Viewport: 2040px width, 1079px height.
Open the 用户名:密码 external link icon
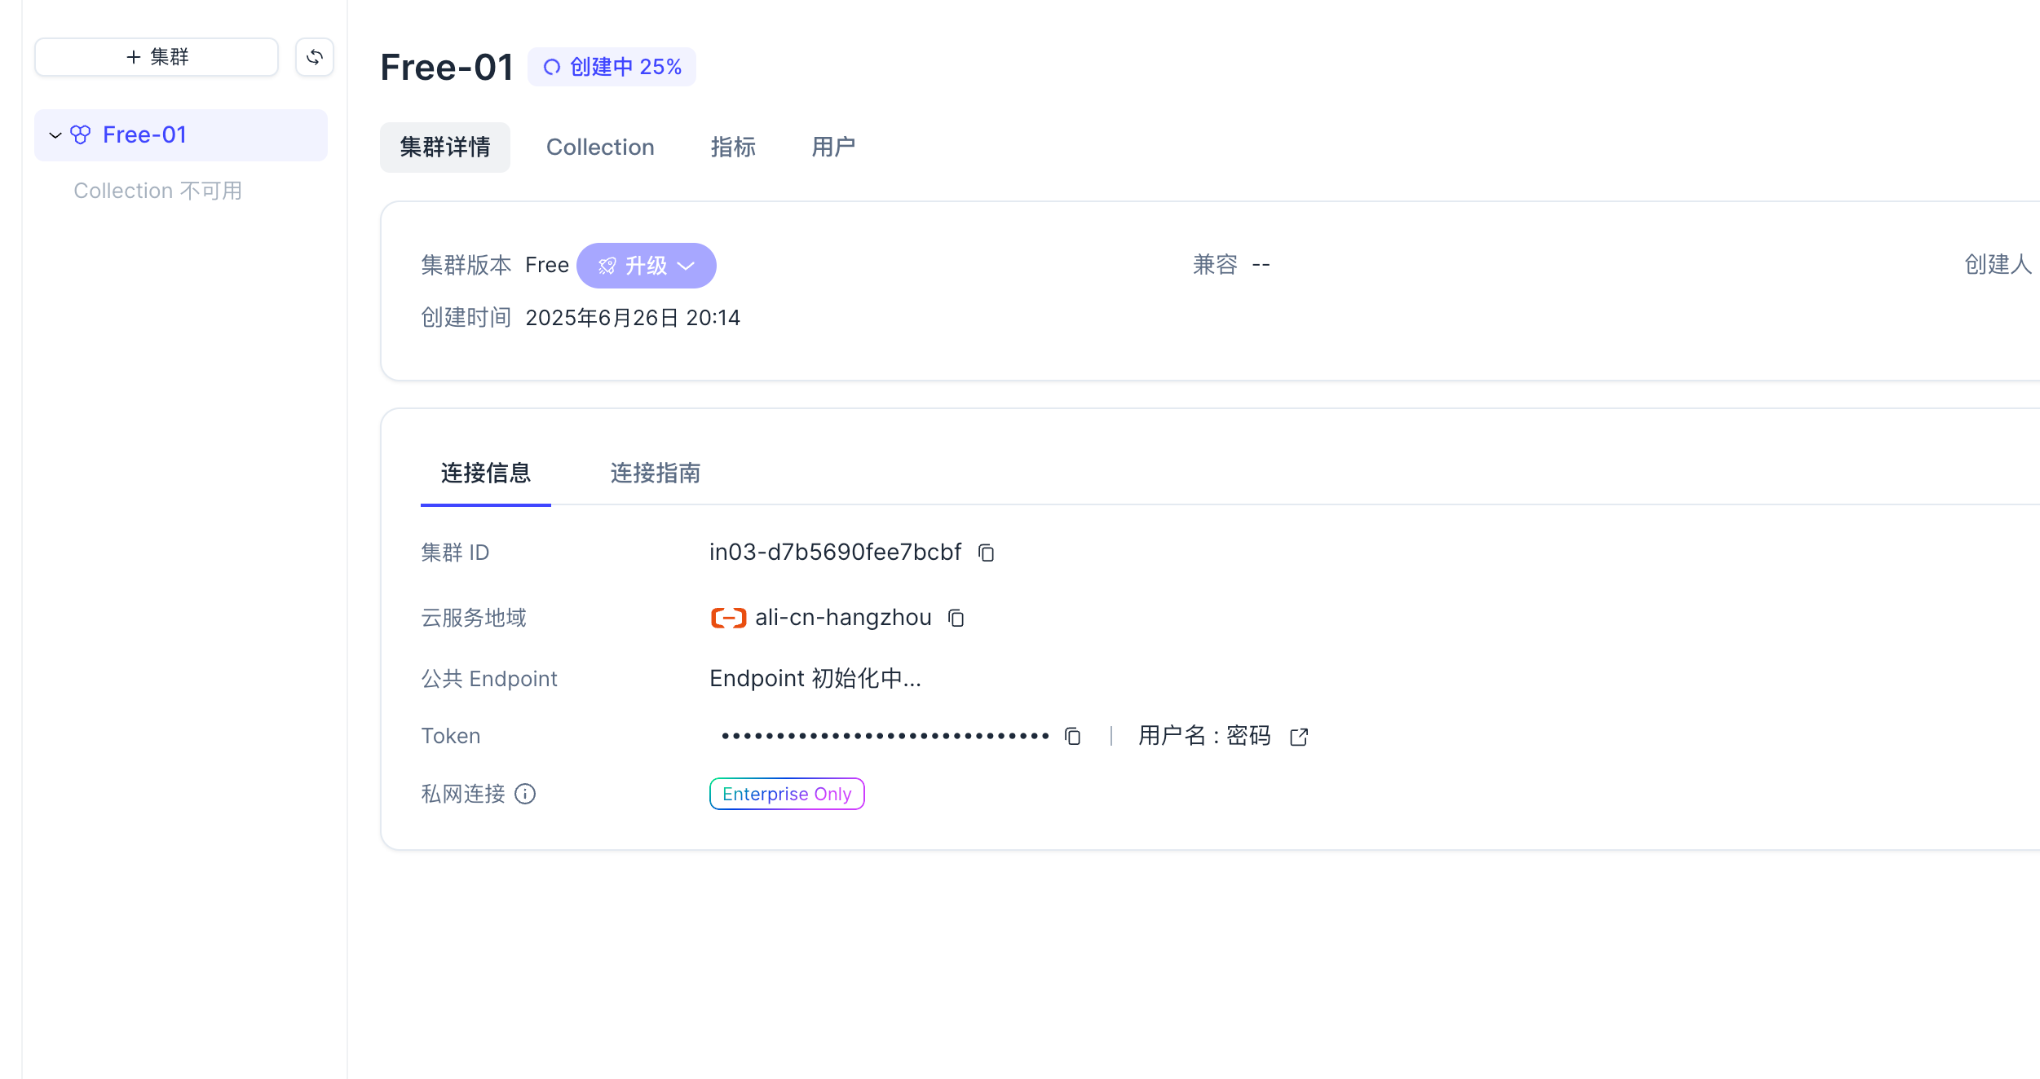pos(1299,737)
